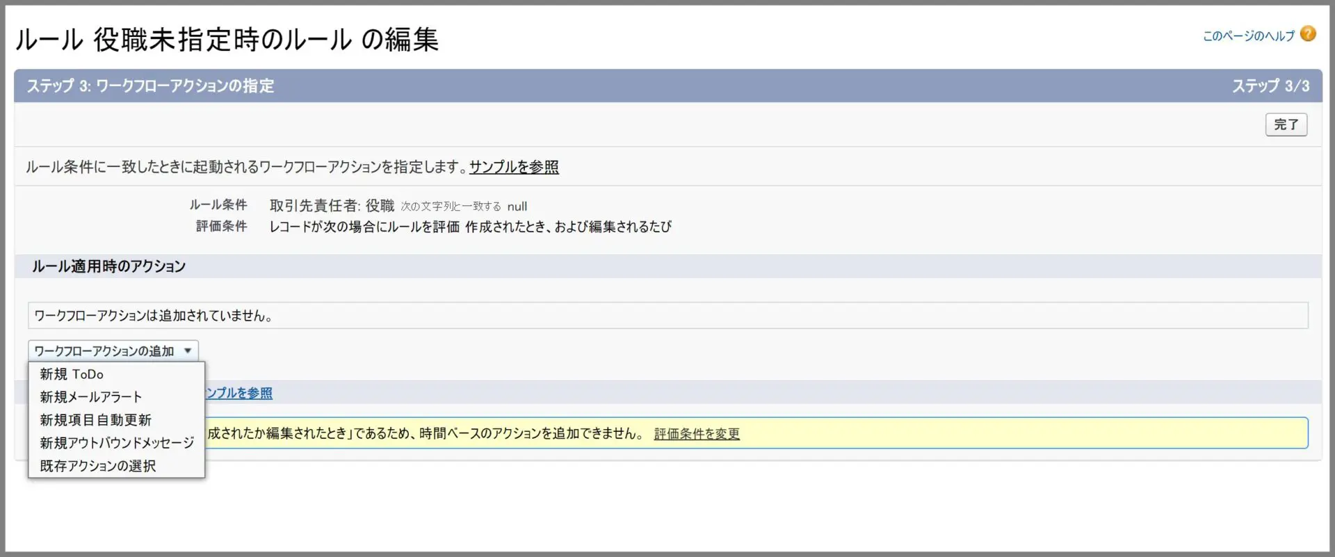Click the ステップ 3/3 progress indicator
The height and width of the screenshot is (557, 1335).
point(1270,86)
